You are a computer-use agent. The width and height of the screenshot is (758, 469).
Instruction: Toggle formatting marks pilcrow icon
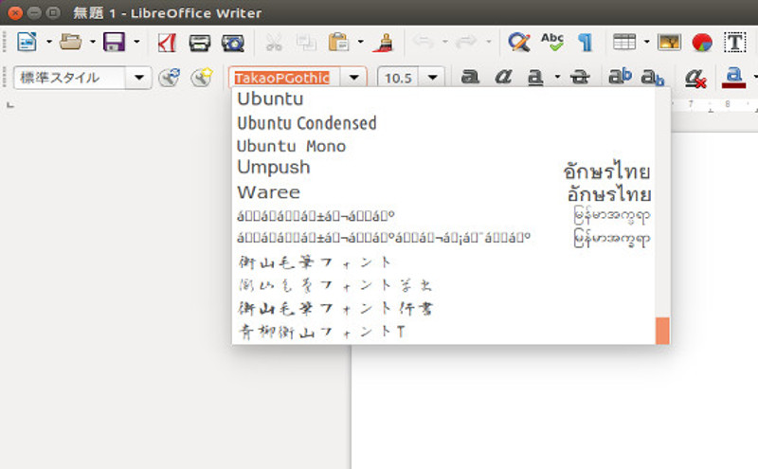pyautogui.click(x=586, y=43)
